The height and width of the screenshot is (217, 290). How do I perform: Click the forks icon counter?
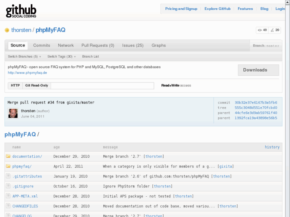275,30
